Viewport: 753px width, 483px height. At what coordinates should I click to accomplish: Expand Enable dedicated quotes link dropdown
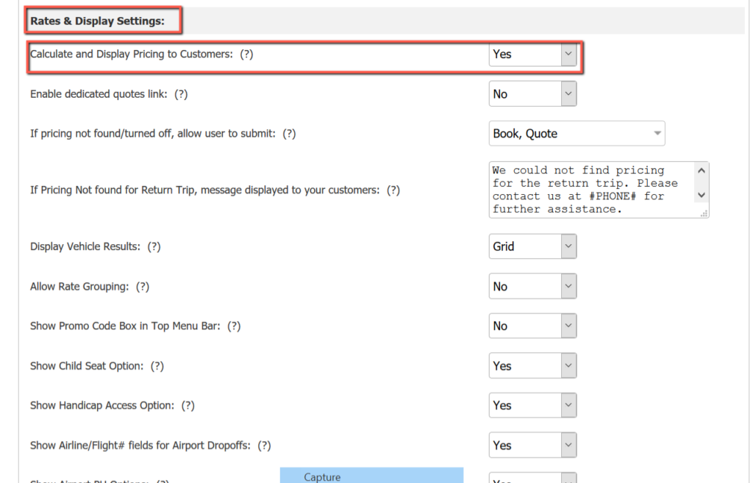[x=532, y=94]
